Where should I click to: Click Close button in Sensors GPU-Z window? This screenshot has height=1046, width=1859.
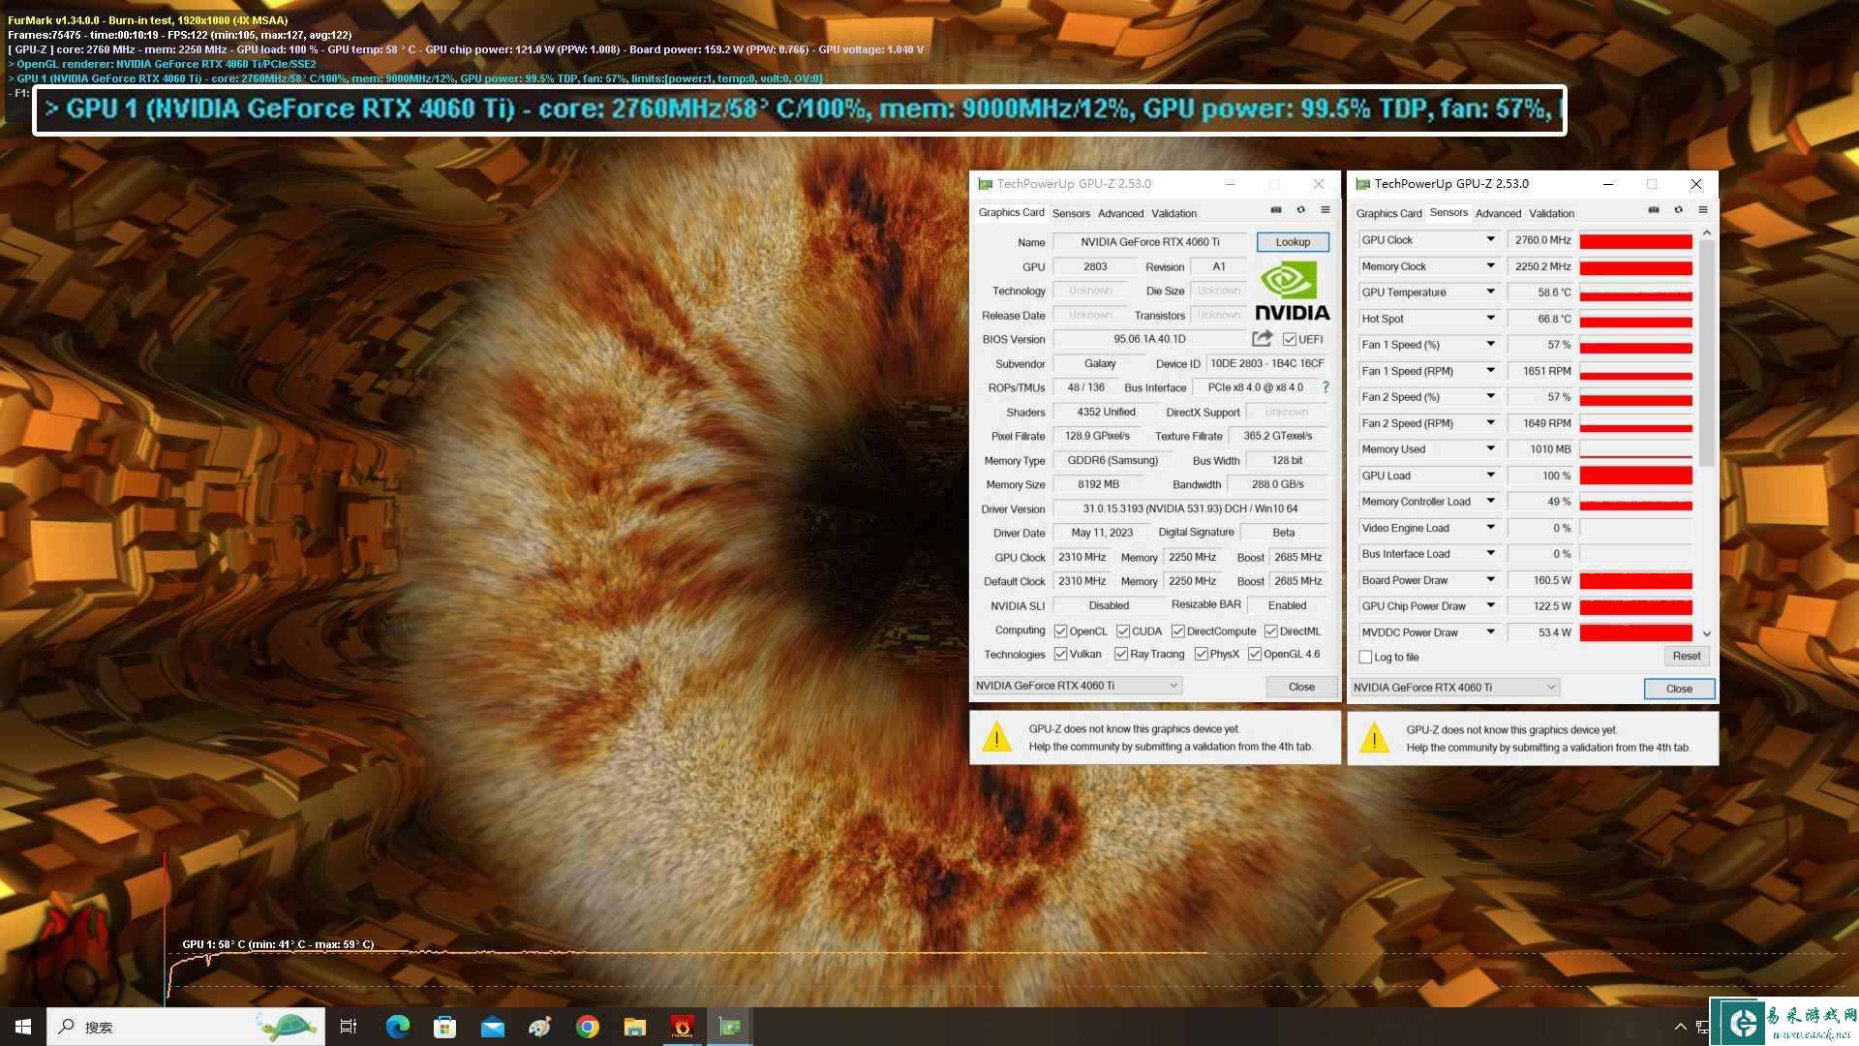click(1679, 689)
